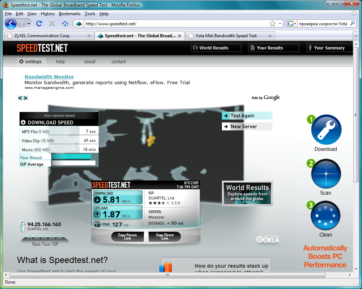The image size is (362, 289).
Task: Open the Bookmarks menu
Action: click(70, 14)
